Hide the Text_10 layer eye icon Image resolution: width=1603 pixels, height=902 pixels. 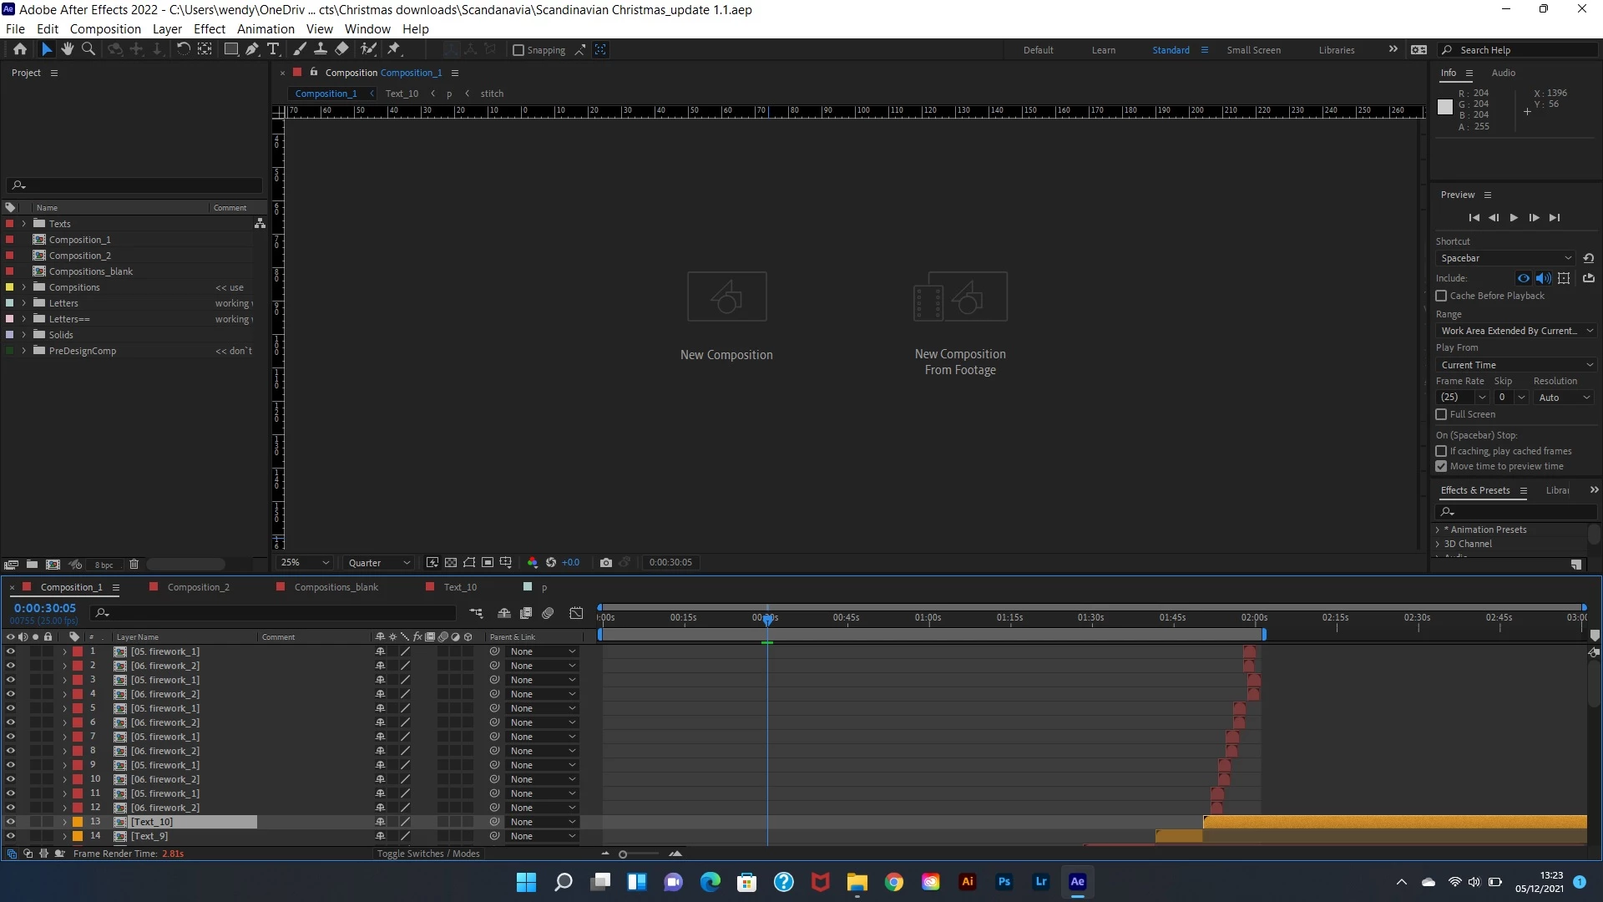10,822
